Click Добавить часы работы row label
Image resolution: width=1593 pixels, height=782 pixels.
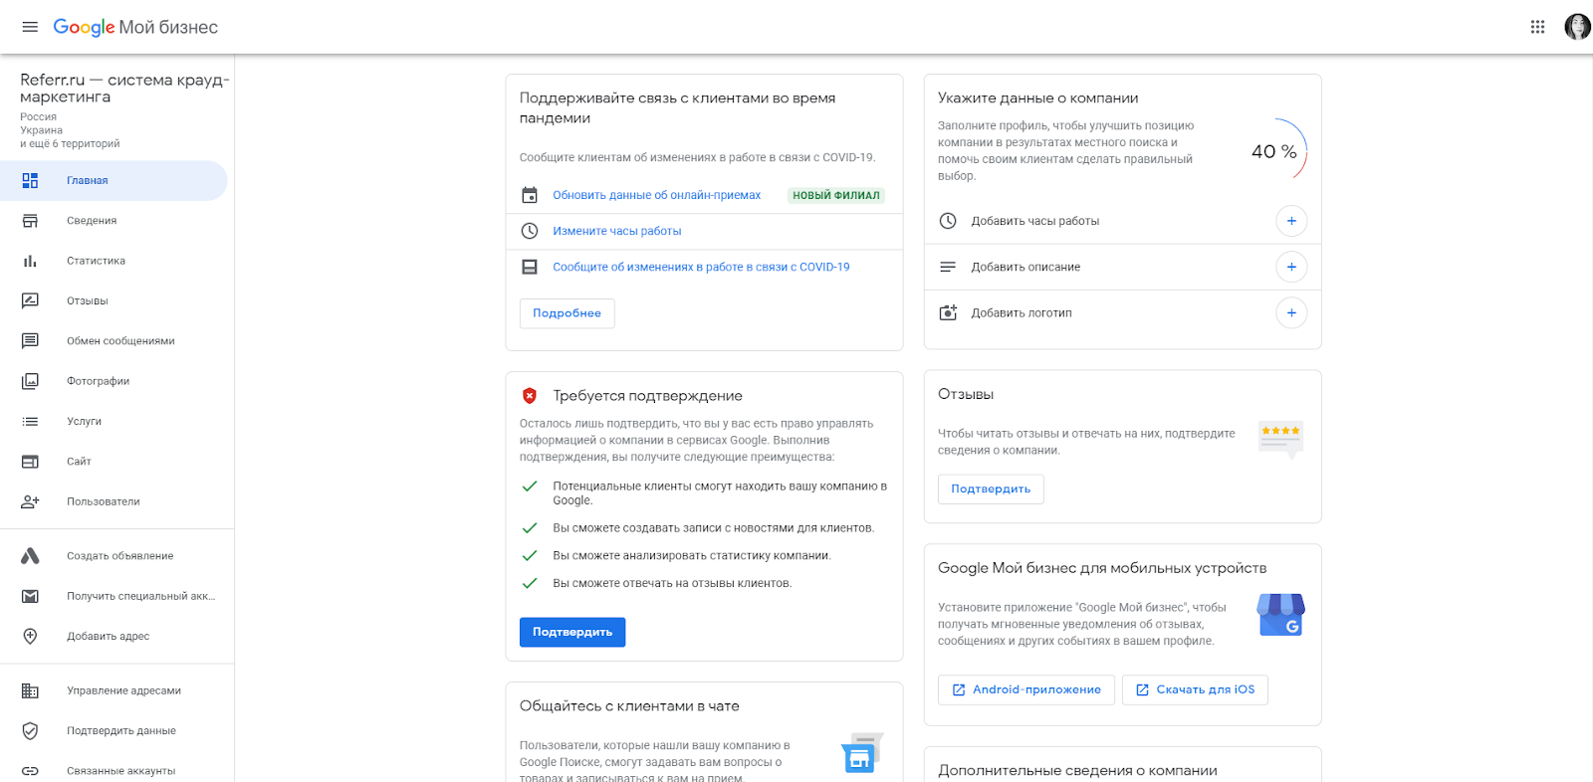coord(1034,221)
